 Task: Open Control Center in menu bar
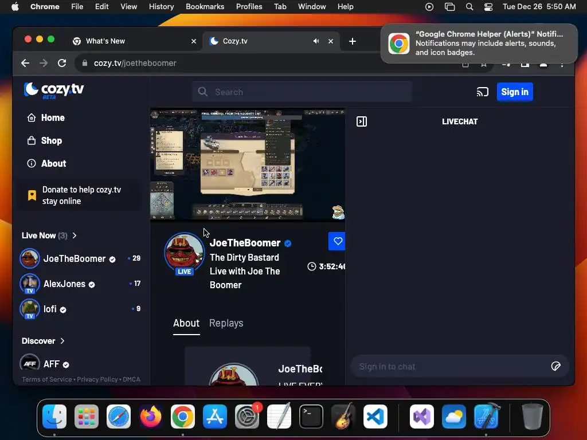(x=488, y=7)
